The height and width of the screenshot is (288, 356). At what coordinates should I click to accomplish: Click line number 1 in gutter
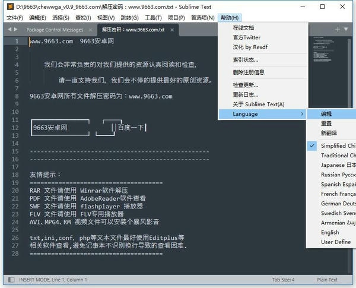(x=17, y=41)
